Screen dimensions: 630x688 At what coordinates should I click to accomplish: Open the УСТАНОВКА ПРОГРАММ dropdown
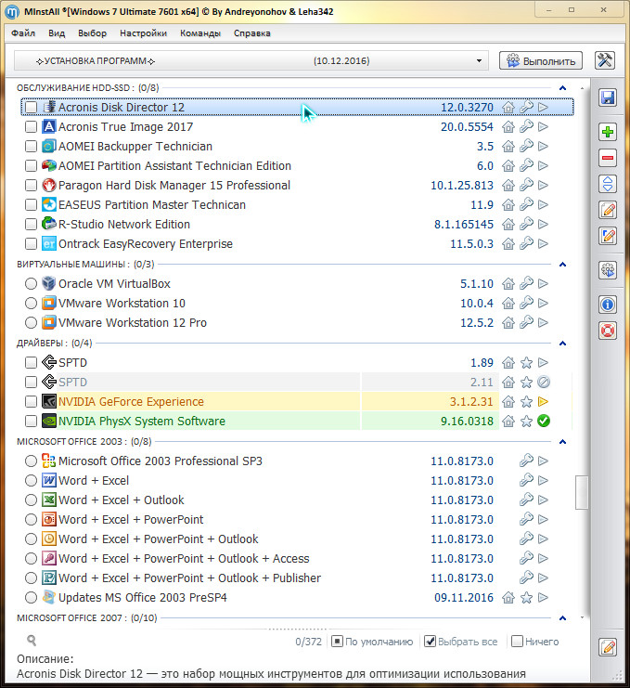(251, 60)
